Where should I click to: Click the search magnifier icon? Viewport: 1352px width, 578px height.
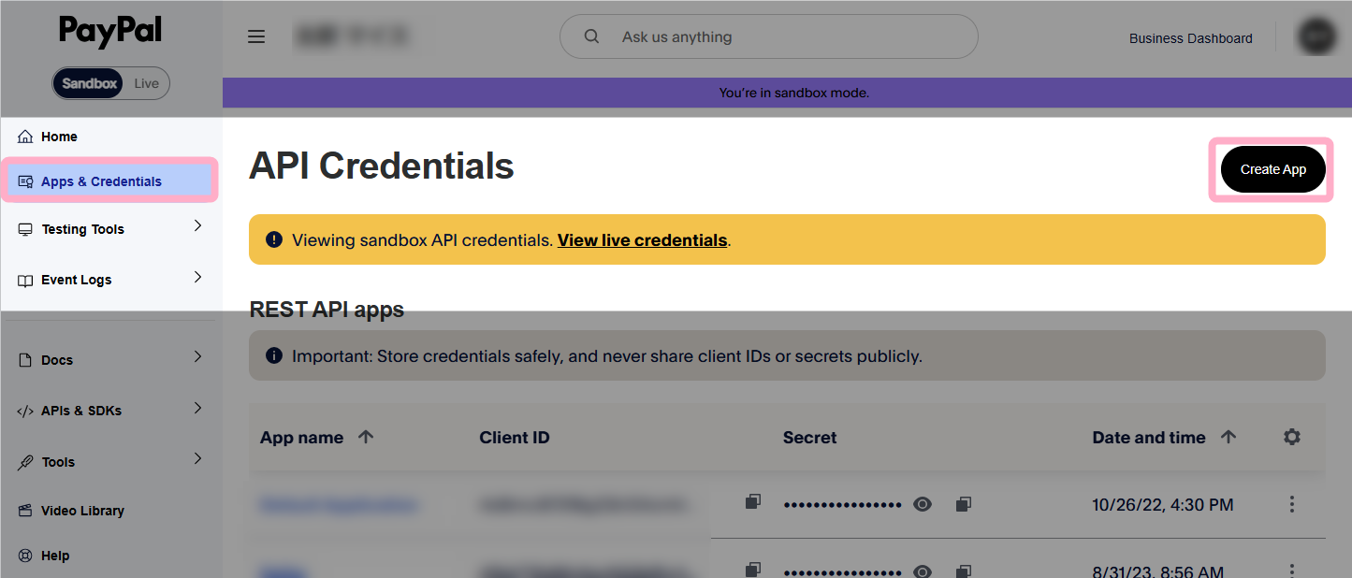pos(591,37)
